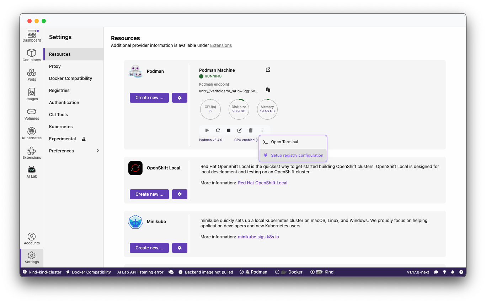Open Podman provider gear settings
Image resolution: width=486 pixels, height=303 pixels.
(180, 98)
